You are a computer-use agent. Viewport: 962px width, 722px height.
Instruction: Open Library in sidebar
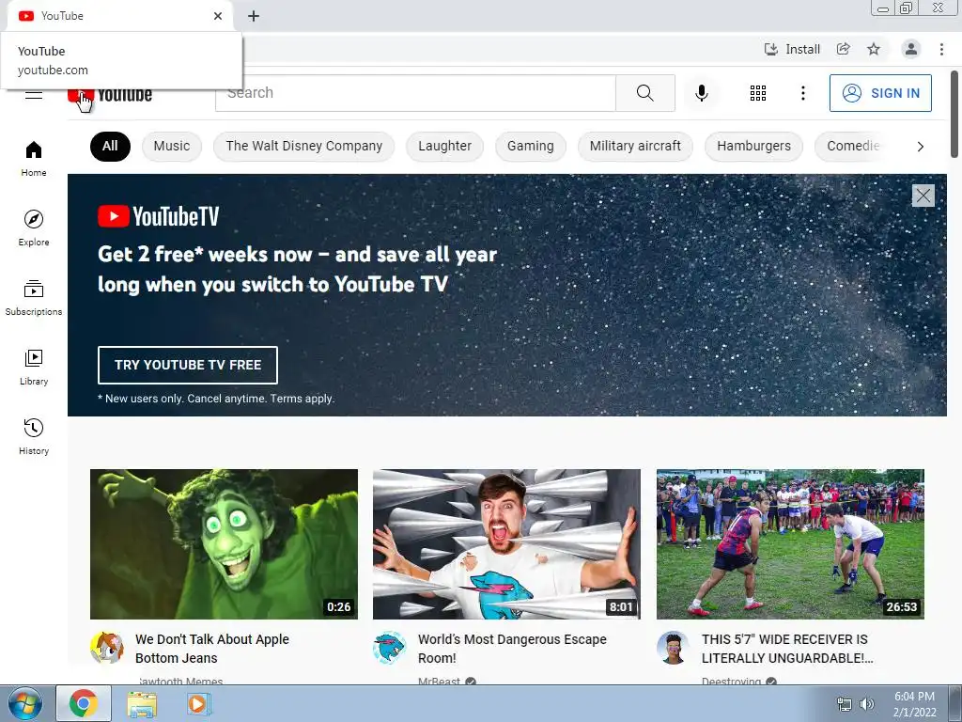pyautogui.click(x=34, y=368)
